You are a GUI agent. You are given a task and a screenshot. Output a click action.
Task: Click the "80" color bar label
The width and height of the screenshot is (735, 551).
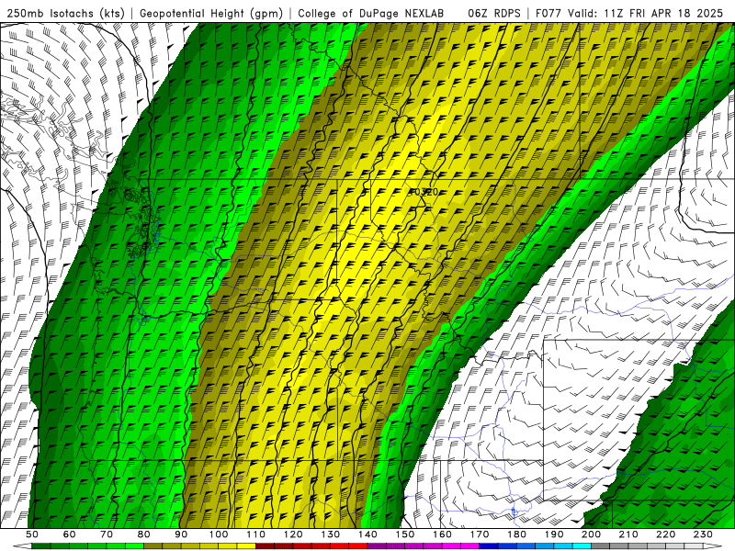pos(144,534)
